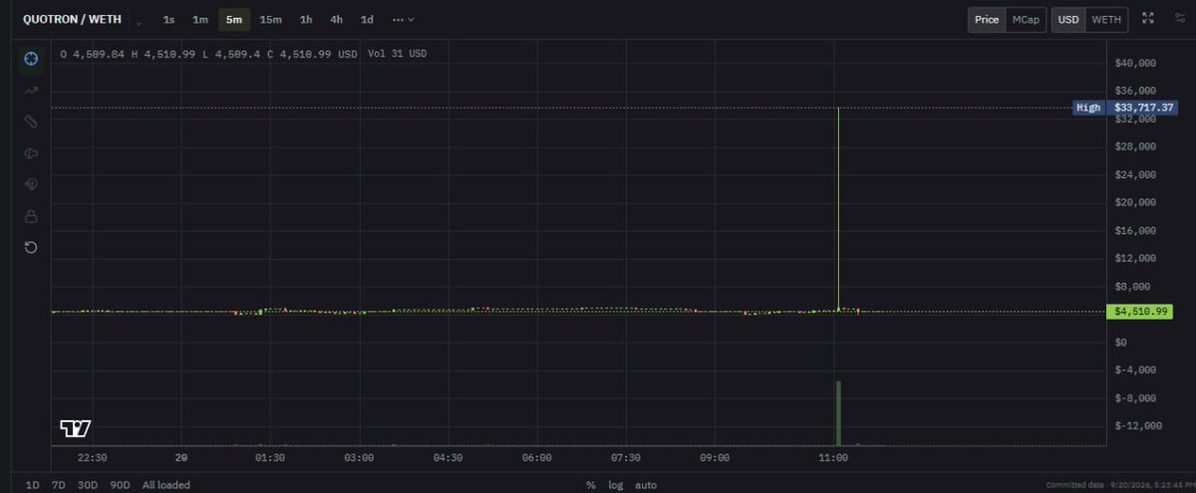Screen dimensions: 1196x493
Task: Select the trend line drawing tool
Action: pyautogui.click(x=31, y=91)
